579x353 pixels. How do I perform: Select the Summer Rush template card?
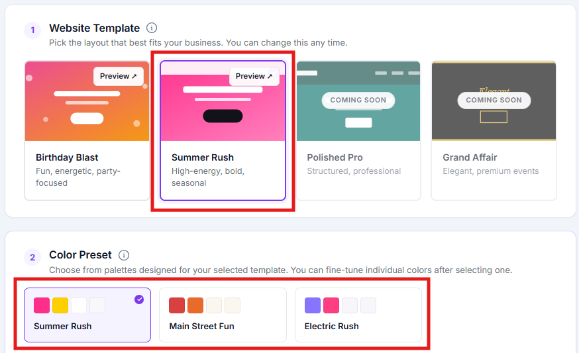click(x=223, y=131)
